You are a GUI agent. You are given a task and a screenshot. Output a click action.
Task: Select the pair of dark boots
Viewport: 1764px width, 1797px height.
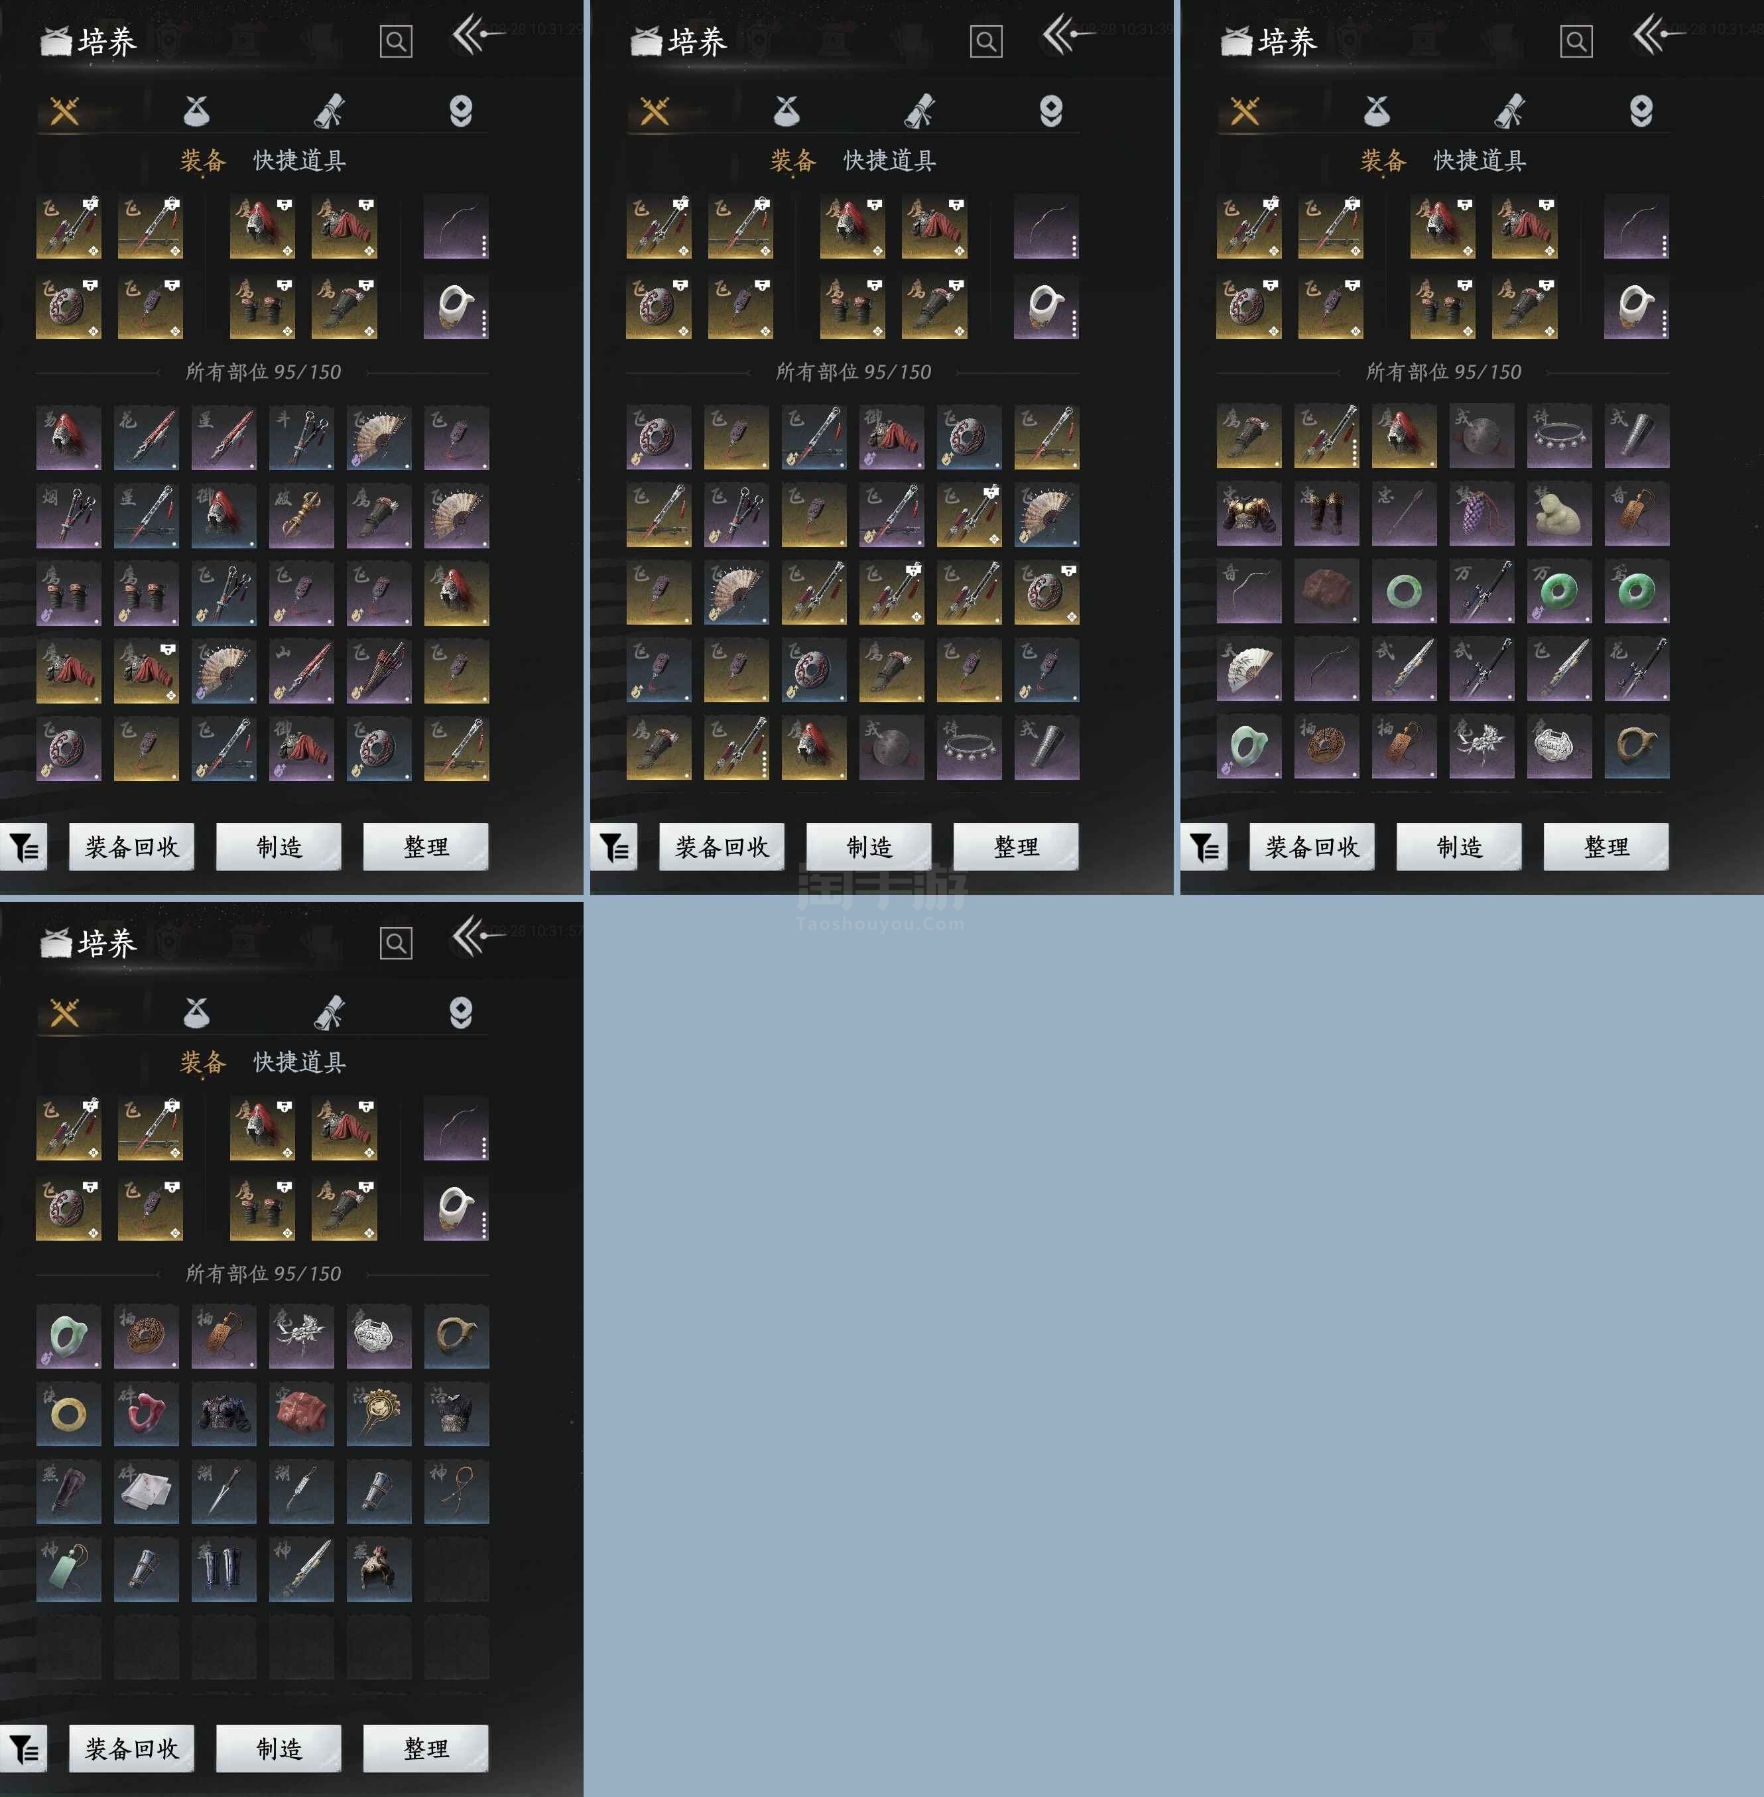(223, 1569)
